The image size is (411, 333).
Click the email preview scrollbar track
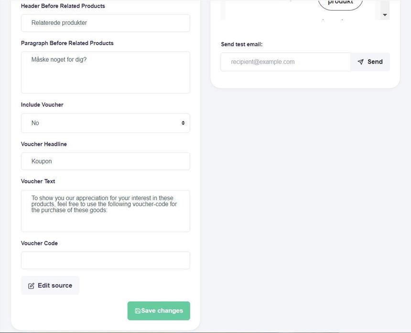(385, 6)
